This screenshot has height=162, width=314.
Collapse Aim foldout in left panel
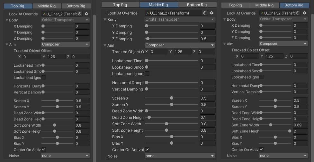tap(7, 44)
